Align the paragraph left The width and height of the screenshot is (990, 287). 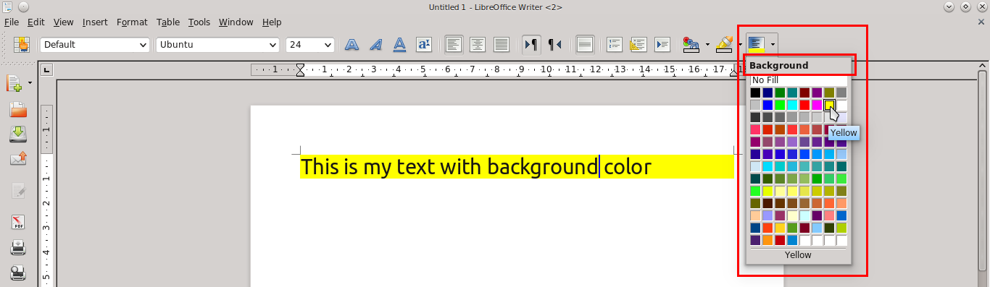[x=453, y=45]
